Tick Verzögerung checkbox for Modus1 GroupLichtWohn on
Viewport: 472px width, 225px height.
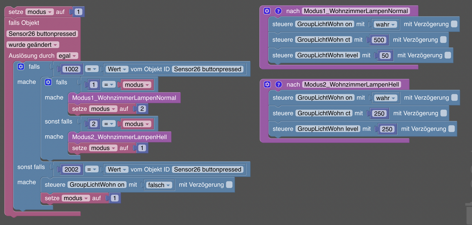454,24
